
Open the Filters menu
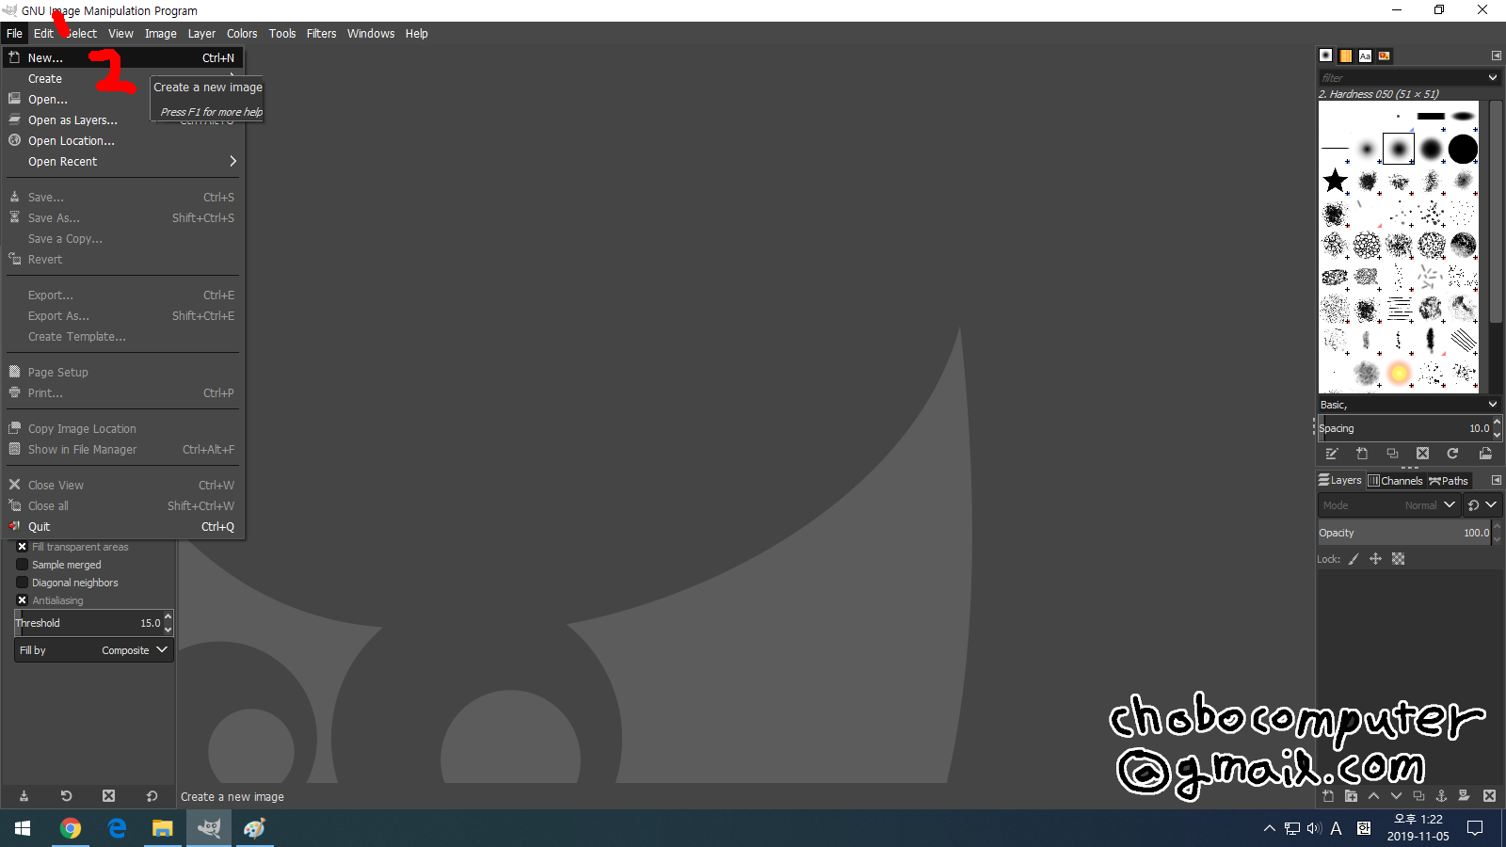(321, 33)
